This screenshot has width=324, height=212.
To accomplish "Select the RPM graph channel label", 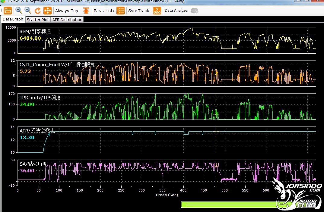I will pos(35,31).
